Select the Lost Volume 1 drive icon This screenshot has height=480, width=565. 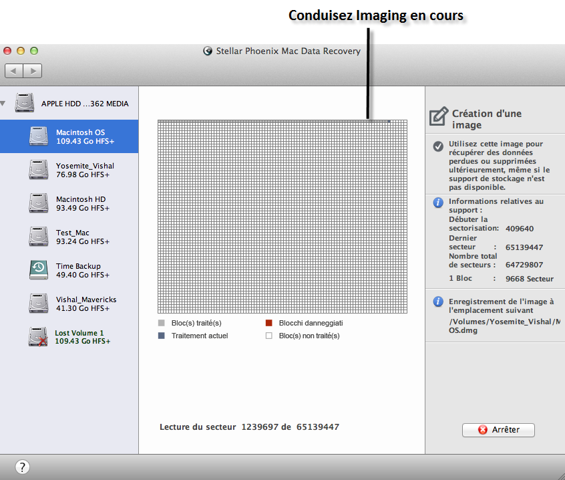(x=38, y=337)
